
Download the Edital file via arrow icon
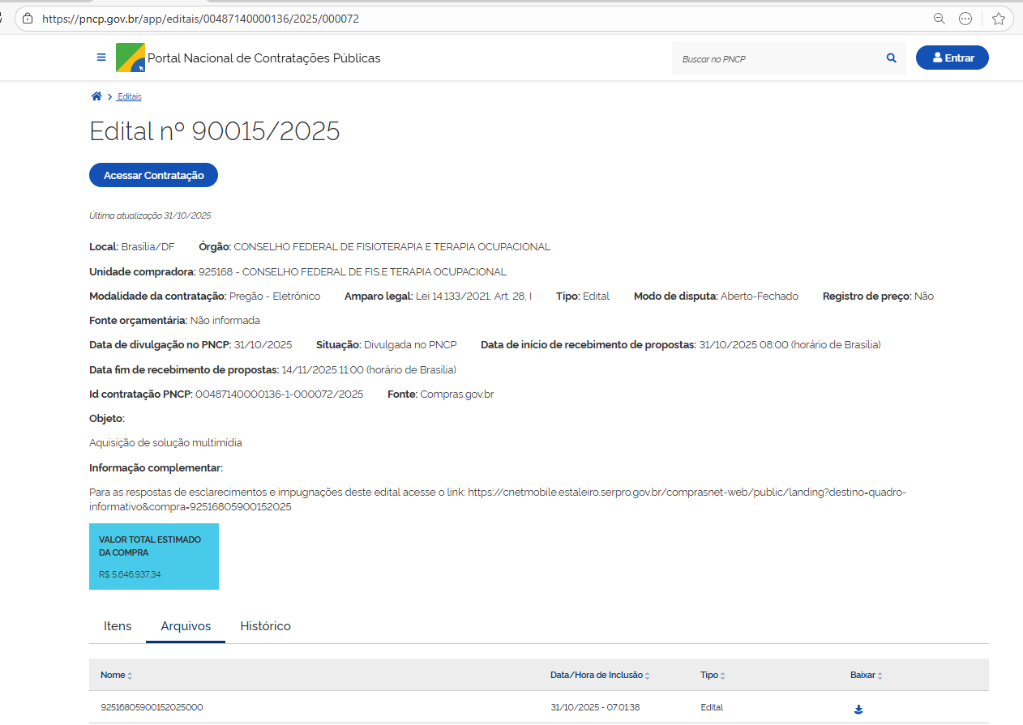coord(858,710)
